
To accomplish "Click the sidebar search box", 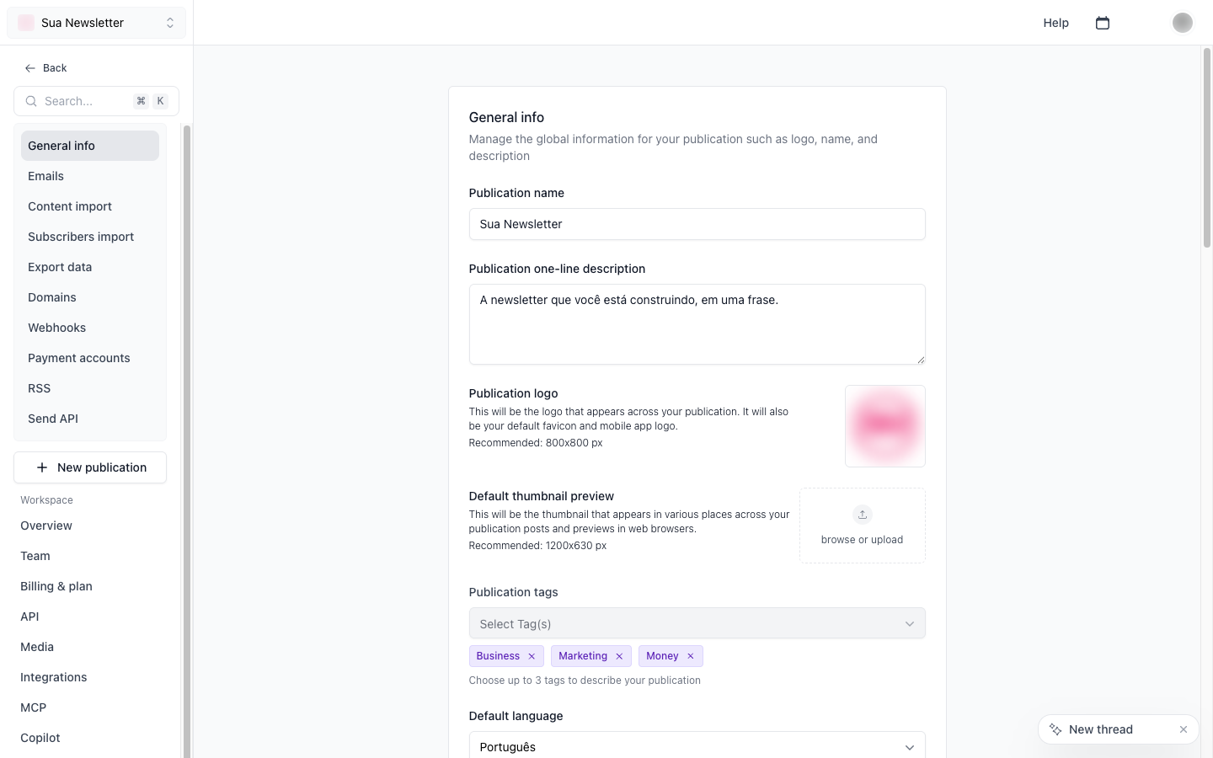I will click(96, 101).
